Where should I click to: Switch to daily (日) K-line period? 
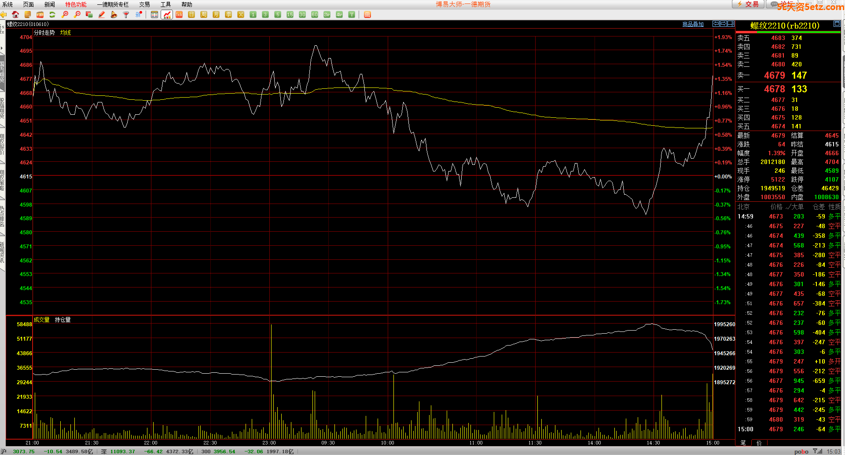pyautogui.click(x=191, y=15)
